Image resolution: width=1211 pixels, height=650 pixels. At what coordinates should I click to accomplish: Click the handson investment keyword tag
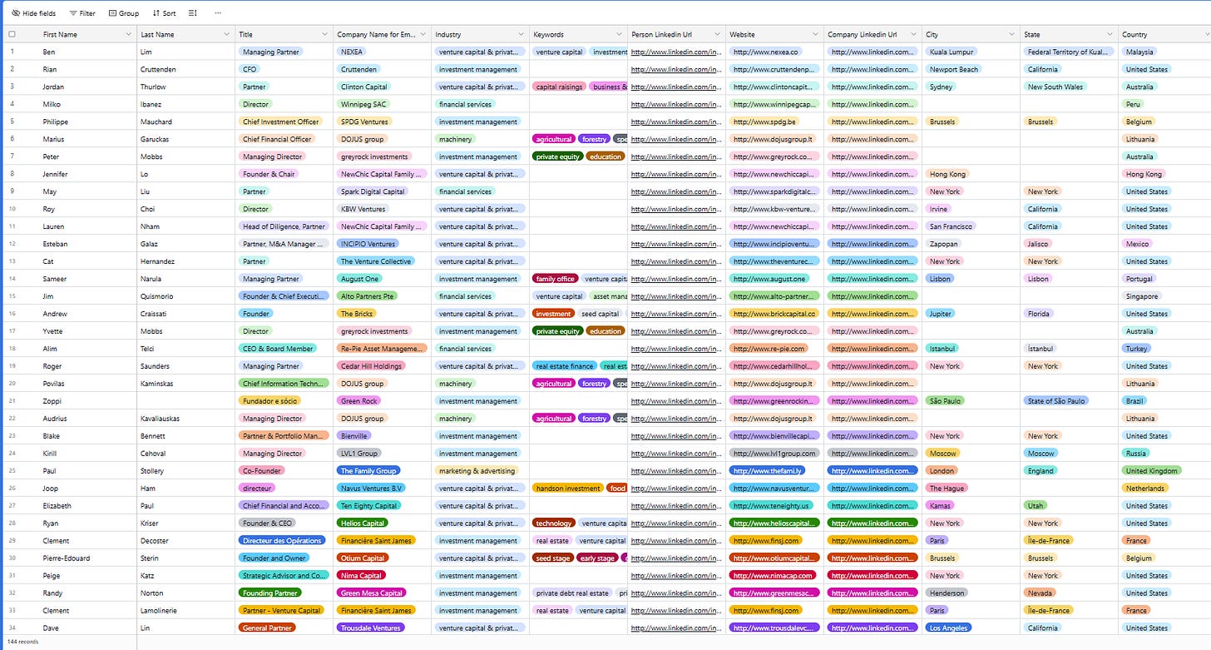tap(568, 489)
